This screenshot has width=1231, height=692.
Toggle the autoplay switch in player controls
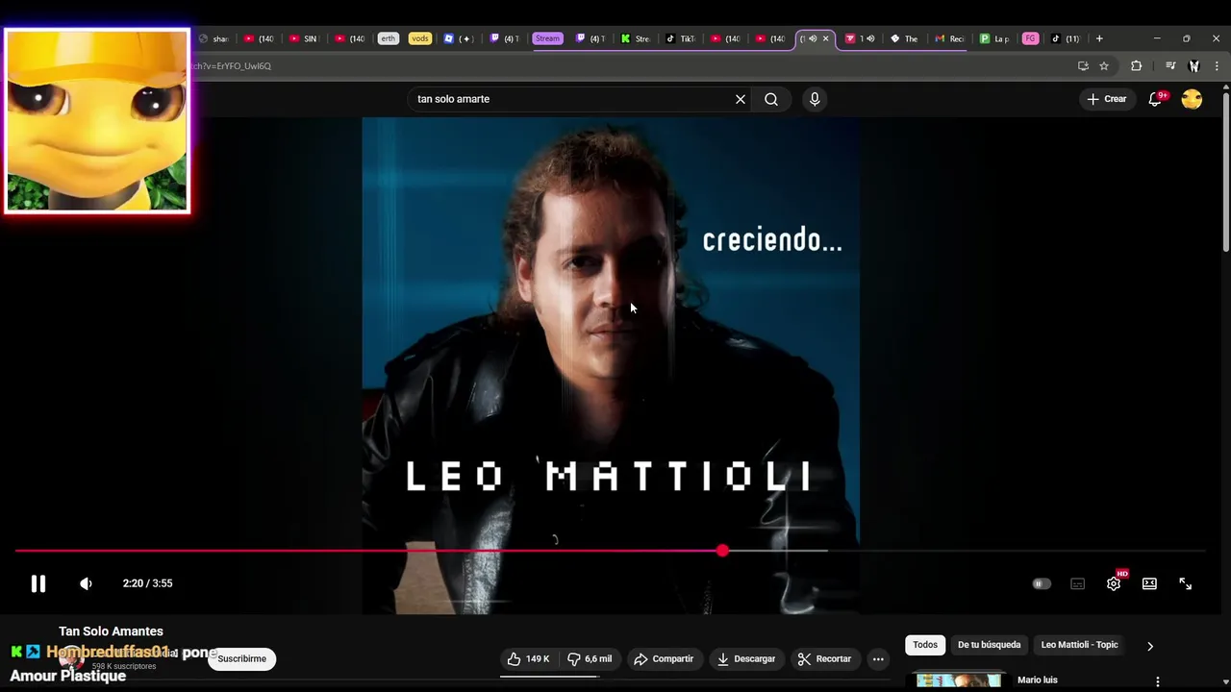[1042, 583]
